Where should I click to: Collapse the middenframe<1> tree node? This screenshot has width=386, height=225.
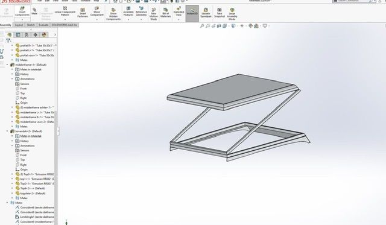click(7, 65)
